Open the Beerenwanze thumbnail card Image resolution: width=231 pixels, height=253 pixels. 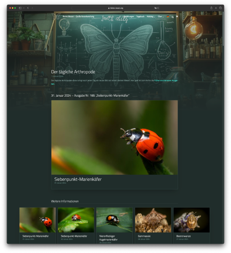[192, 225]
